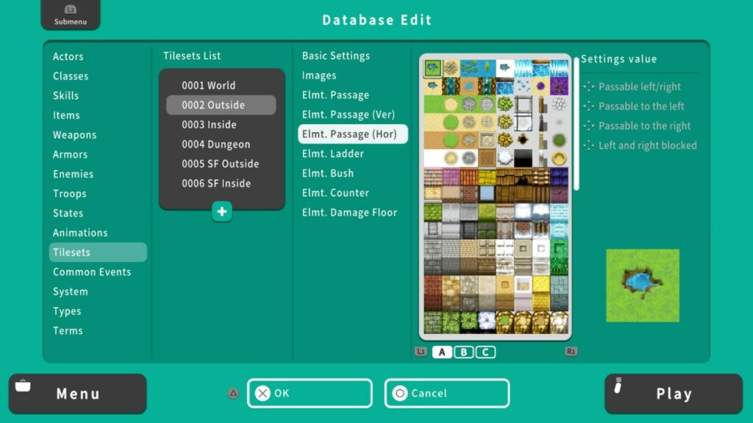Select Elmt. Passage (Hor) entry
The image size is (753, 423).
click(353, 134)
